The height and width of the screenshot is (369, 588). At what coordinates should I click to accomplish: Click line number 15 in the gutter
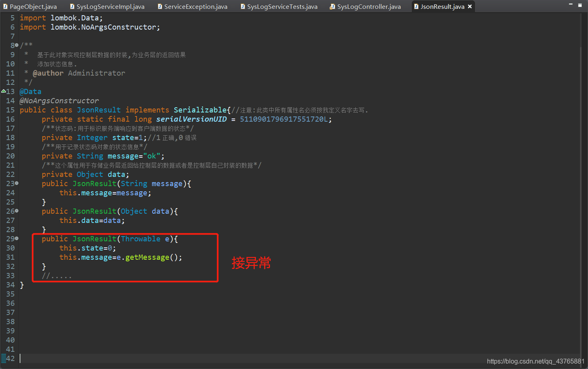pos(10,110)
